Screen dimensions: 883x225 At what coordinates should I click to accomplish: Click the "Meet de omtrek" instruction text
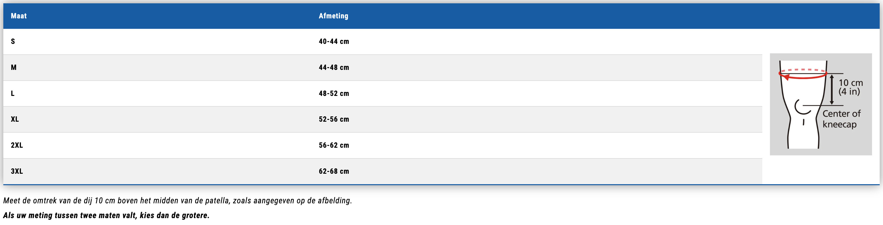(x=178, y=200)
